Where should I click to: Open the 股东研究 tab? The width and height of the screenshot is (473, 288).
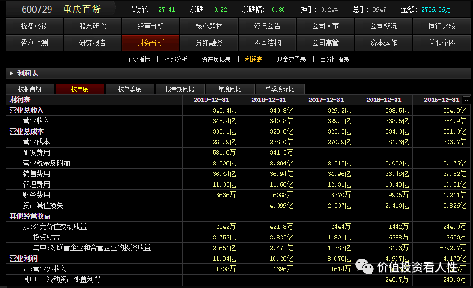tap(92, 26)
